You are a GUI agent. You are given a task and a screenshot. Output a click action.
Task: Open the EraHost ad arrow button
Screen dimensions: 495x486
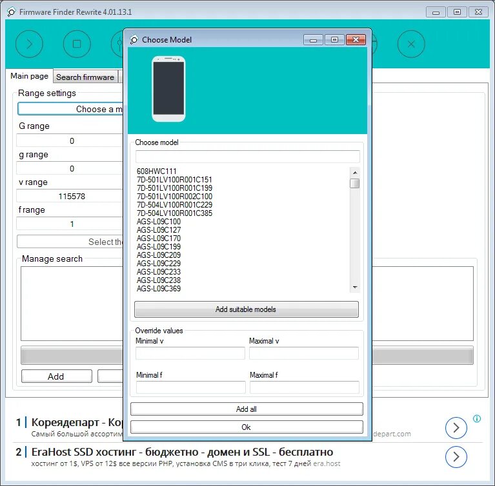pyautogui.click(x=456, y=456)
